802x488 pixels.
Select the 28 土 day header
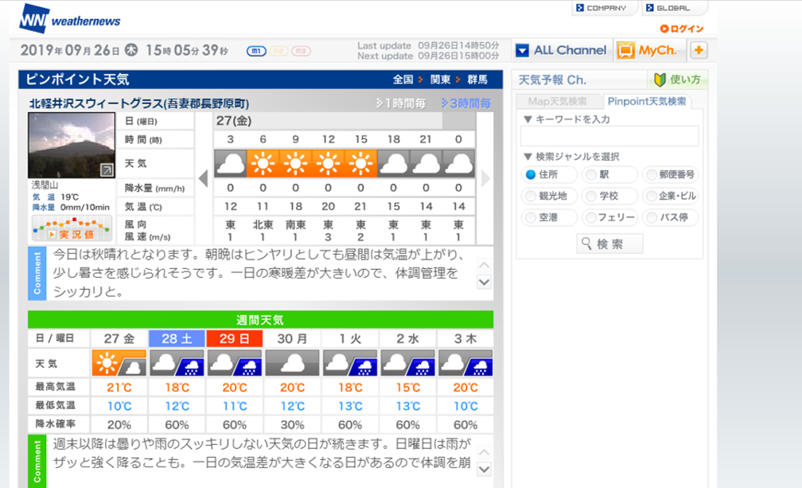click(177, 338)
